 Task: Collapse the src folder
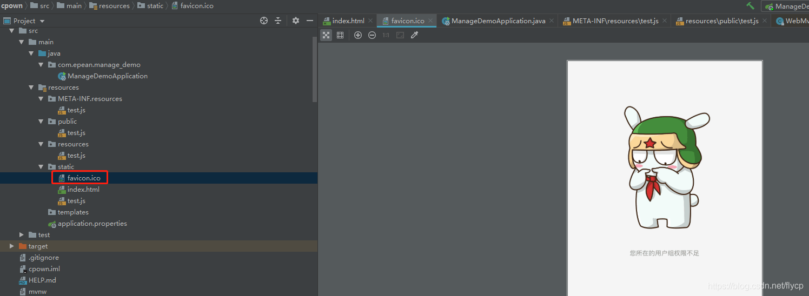(x=12, y=31)
